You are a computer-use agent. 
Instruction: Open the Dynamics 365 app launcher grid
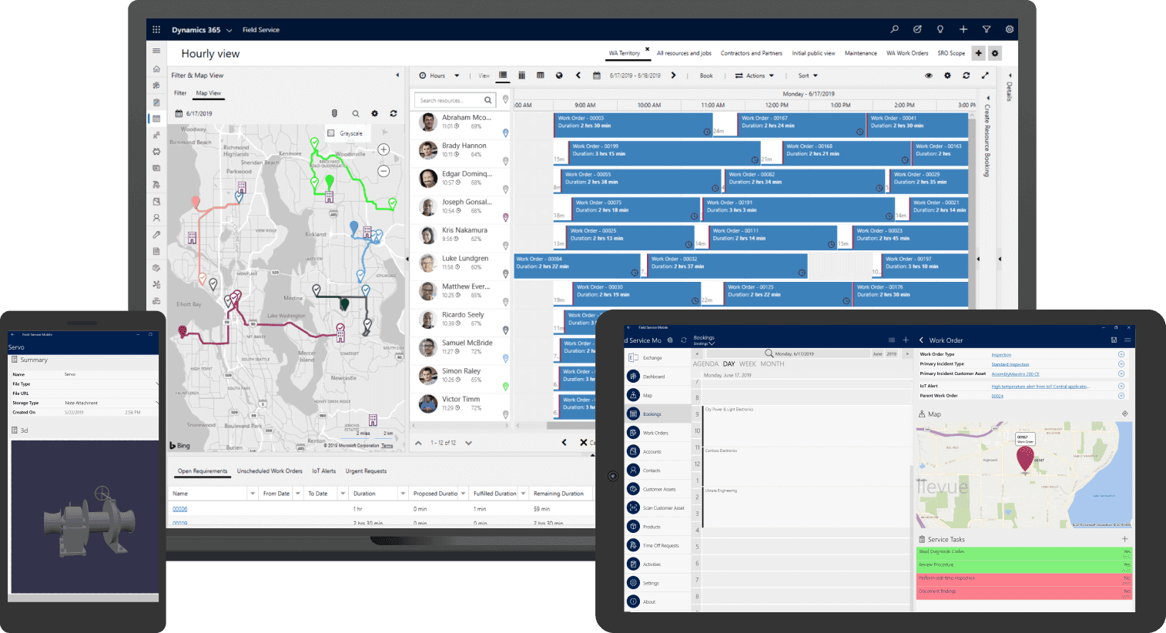pyautogui.click(x=156, y=29)
